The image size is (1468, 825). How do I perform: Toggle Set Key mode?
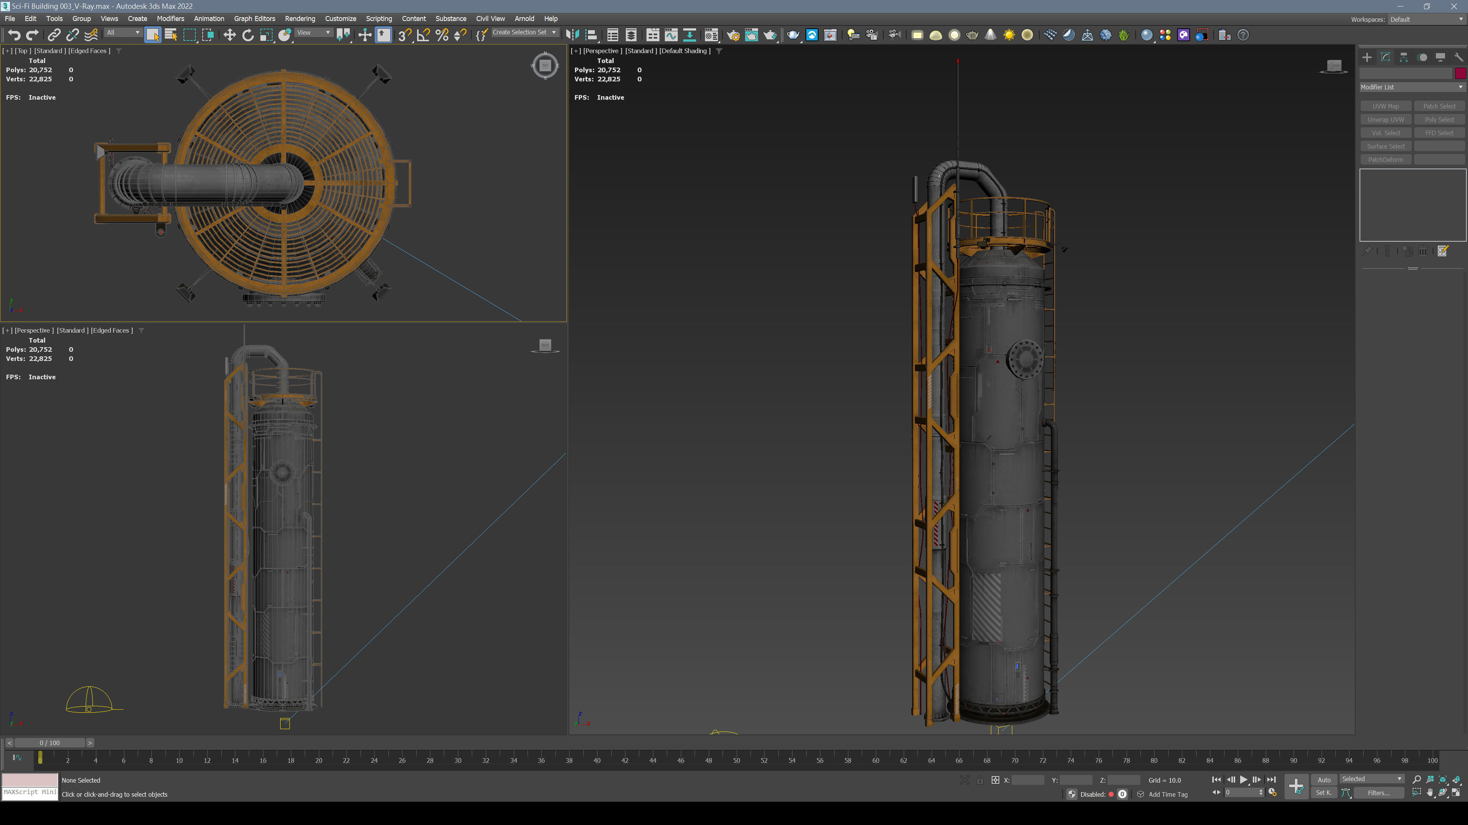tap(1324, 793)
